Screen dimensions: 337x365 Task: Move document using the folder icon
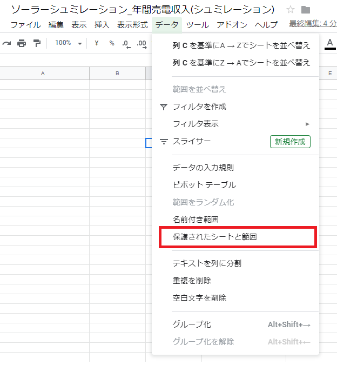click(306, 10)
